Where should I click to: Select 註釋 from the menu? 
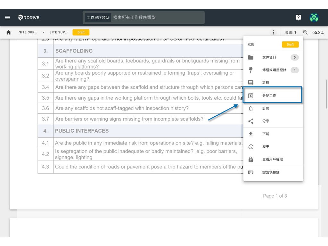pos(273,83)
